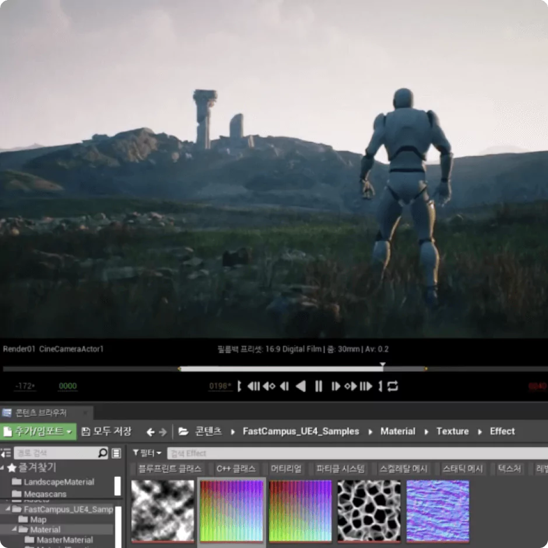Play the sequence in reverse
The width and height of the screenshot is (548, 548).
pos(301,386)
